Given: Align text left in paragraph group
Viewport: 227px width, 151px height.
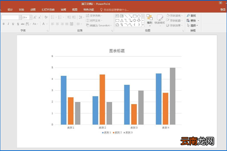Looking at the screenshot, I should pos(53,24).
